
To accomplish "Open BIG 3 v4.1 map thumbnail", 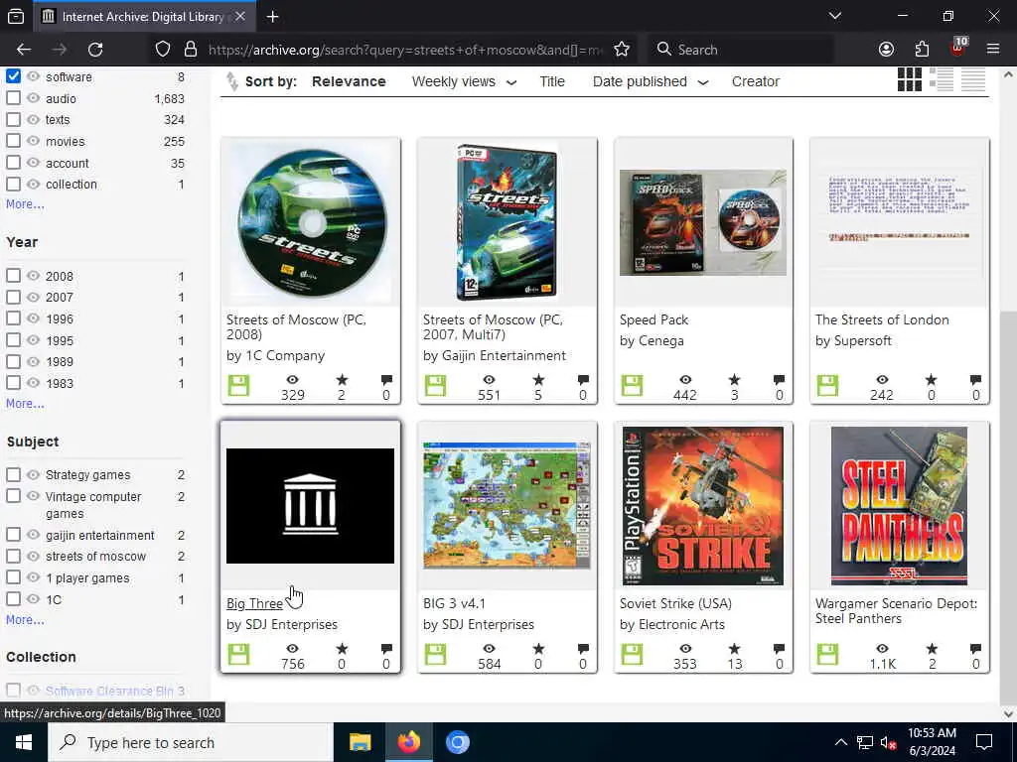I will point(508,505).
